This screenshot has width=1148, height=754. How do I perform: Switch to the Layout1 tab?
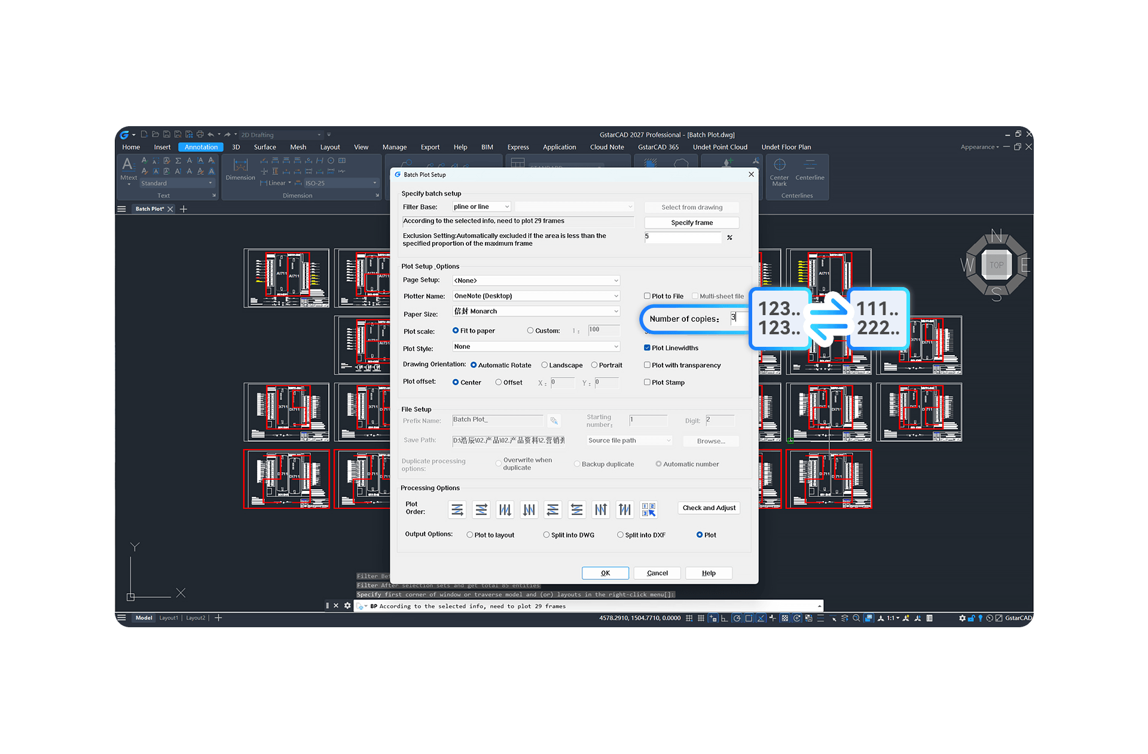tap(169, 618)
